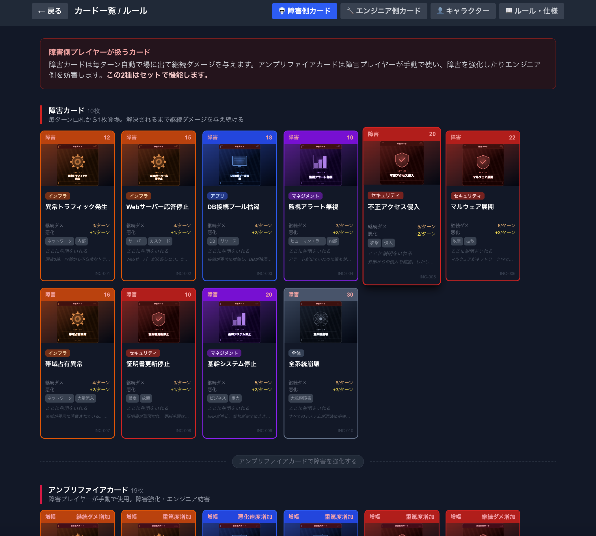Image resolution: width=596 pixels, height=536 pixels.
Task: Click the アンプリファイアカード section heading
Action: [x=88, y=490]
